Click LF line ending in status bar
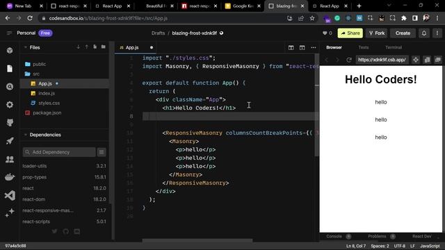 (412, 246)
